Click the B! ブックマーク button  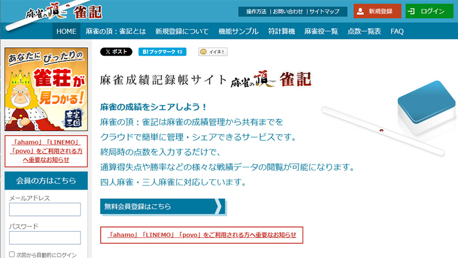coord(162,52)
